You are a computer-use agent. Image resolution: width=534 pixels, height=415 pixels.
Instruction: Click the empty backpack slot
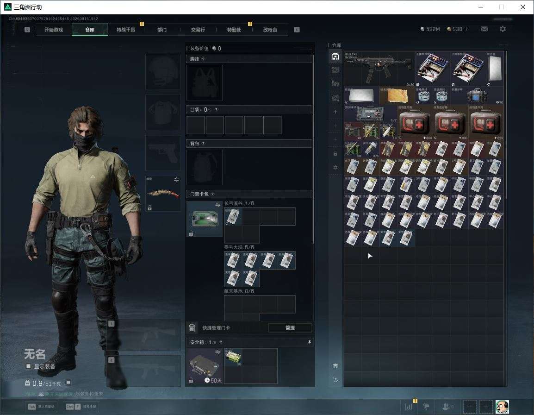click(x=205, y=167)
